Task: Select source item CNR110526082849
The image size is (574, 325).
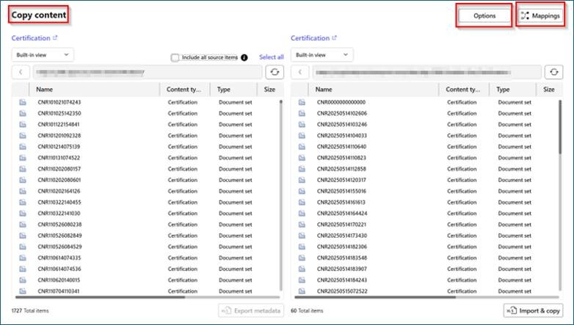Action: point(59,235)
